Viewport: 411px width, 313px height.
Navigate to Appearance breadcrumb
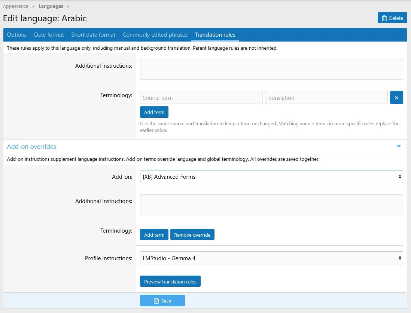(16, 6)
